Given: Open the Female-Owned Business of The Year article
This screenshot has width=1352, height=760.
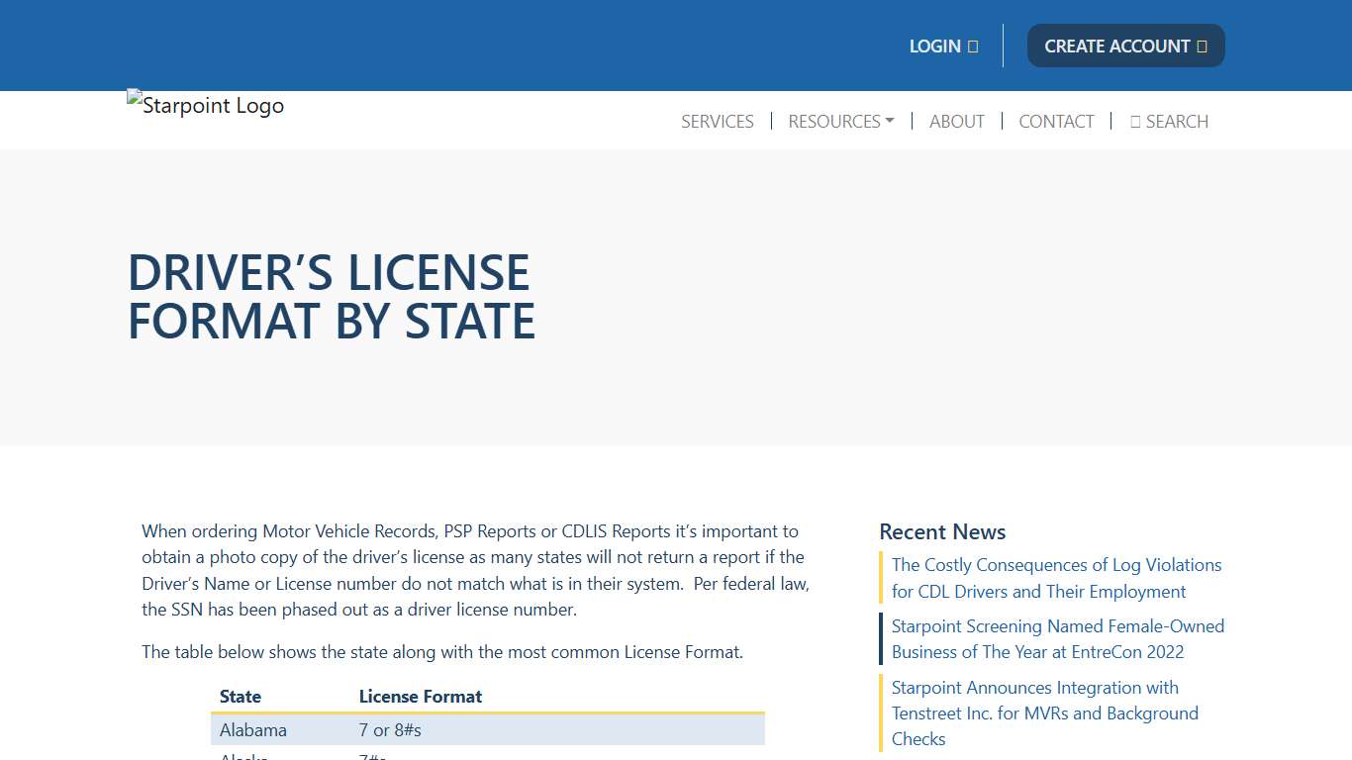Looking at the screenshot, I should pyautogui.click(x=1057, y=638).
